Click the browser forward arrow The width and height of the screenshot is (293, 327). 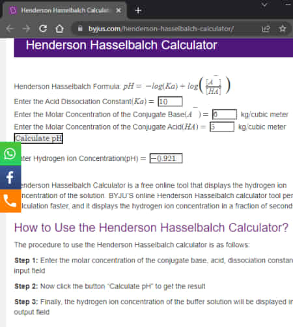tap(26, 29)
